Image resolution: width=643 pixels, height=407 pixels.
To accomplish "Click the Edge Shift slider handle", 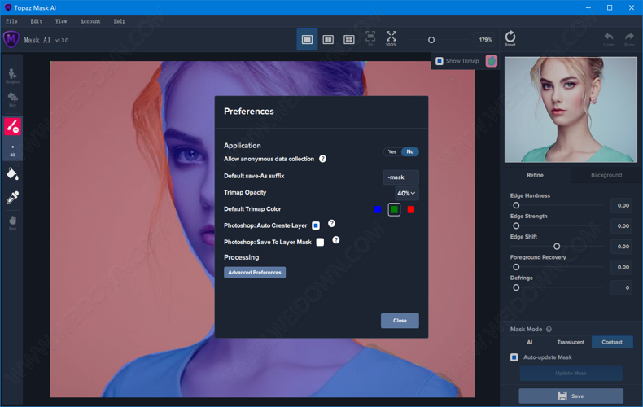I will [x=557, y=247].
